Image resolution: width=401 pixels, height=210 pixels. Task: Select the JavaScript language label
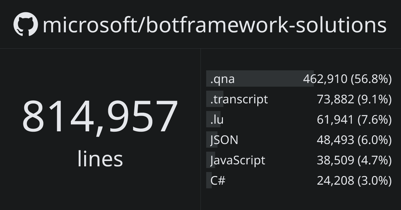[x=238, y=160]
